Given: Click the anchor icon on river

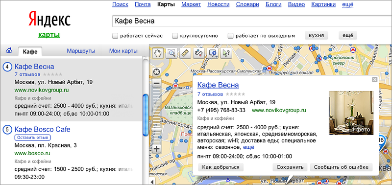Looking at the screenshot, I should [227, 180].
